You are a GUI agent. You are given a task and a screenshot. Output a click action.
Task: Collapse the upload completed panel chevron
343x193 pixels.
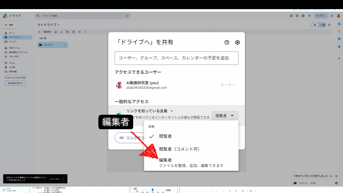pos(331,176)
